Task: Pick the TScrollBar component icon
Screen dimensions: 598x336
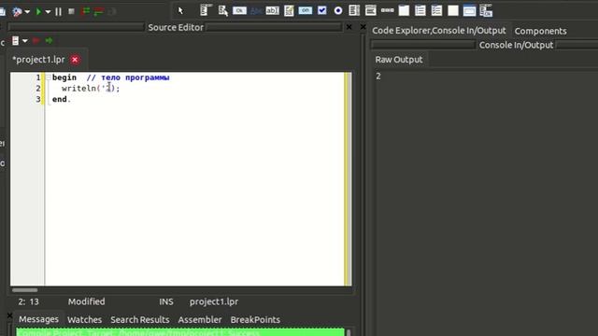Action: coord(387,10)
